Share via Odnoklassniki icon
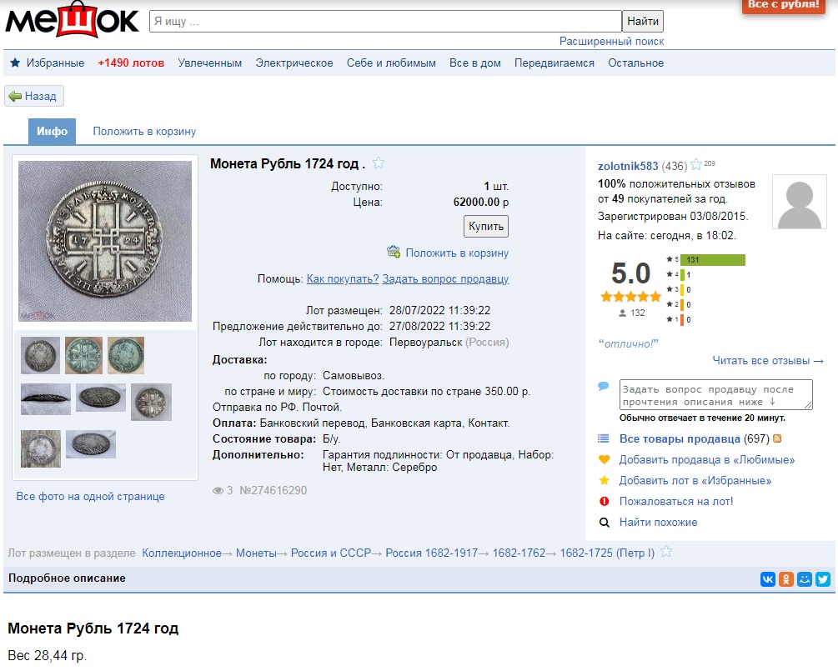This screenshot has width=838, height=671. coord(785,579)
